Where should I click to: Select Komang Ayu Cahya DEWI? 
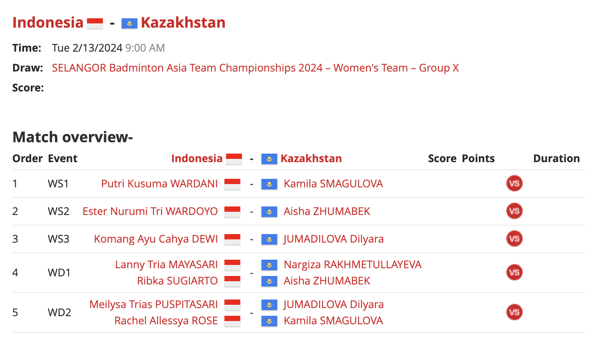point(156,239)
